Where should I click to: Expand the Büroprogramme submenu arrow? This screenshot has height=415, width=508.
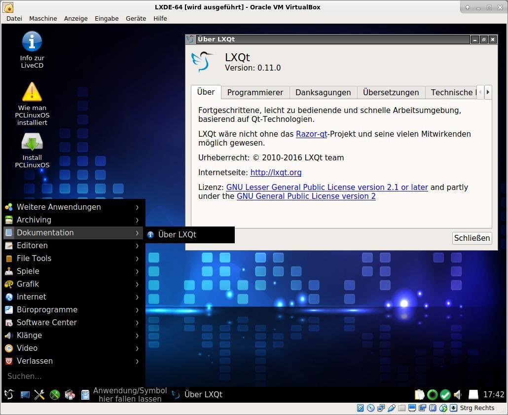(x=138, y=310)
